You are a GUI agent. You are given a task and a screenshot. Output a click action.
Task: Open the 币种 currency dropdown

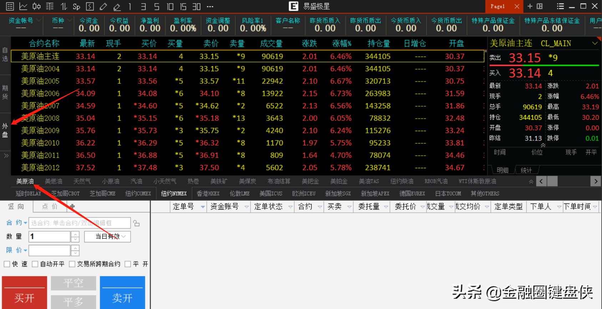[69, 20]
